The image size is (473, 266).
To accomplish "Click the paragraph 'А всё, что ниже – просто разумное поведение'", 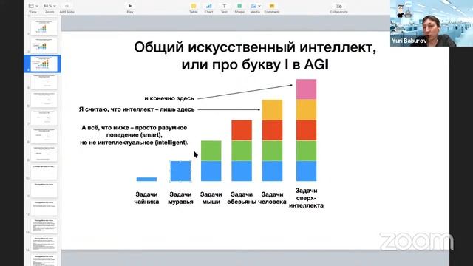I will point(135,134).
